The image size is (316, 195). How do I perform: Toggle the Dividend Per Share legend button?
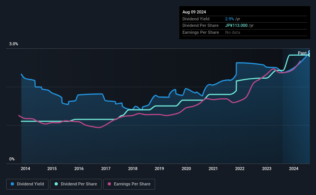[76, 184]
